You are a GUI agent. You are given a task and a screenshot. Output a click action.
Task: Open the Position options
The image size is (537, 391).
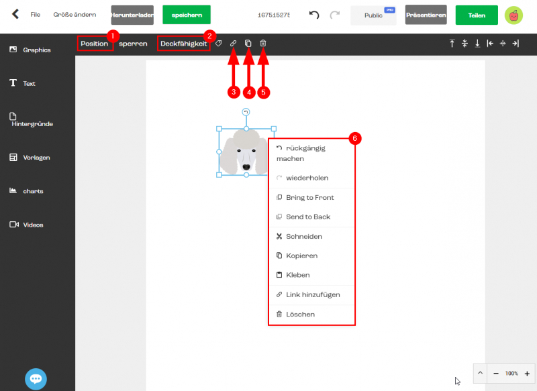95,44
